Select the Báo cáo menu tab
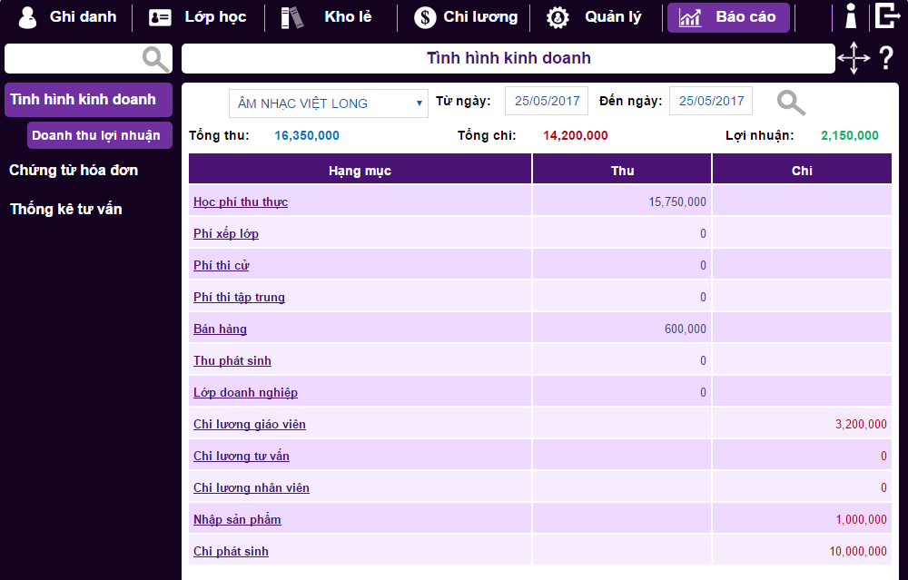The width and height of the screenshot is (908, 580). pos(728,17)
